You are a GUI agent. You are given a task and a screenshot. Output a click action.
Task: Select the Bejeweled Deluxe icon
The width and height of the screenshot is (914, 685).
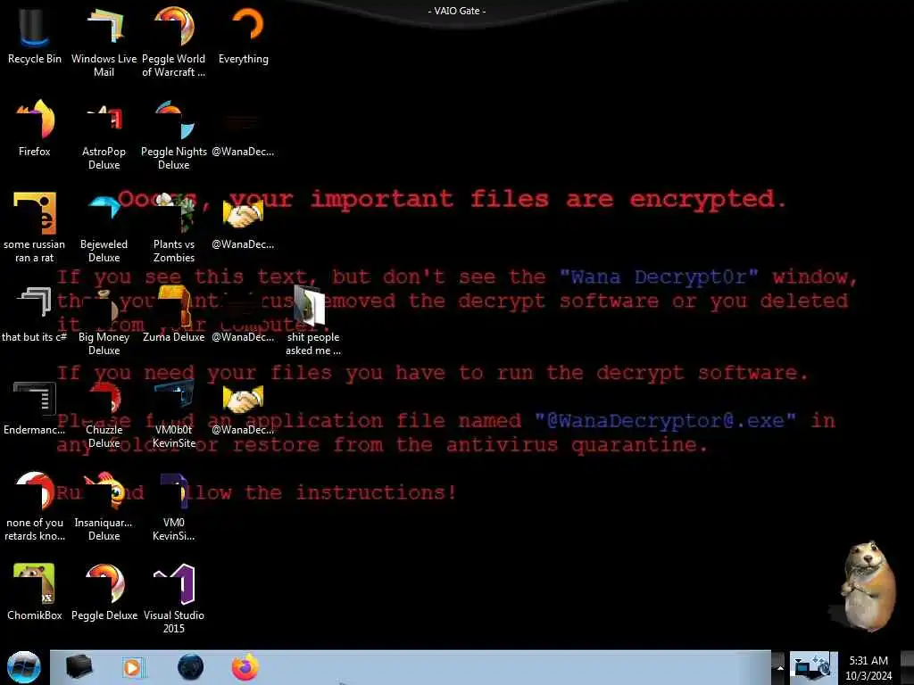[x=104, y=227]
